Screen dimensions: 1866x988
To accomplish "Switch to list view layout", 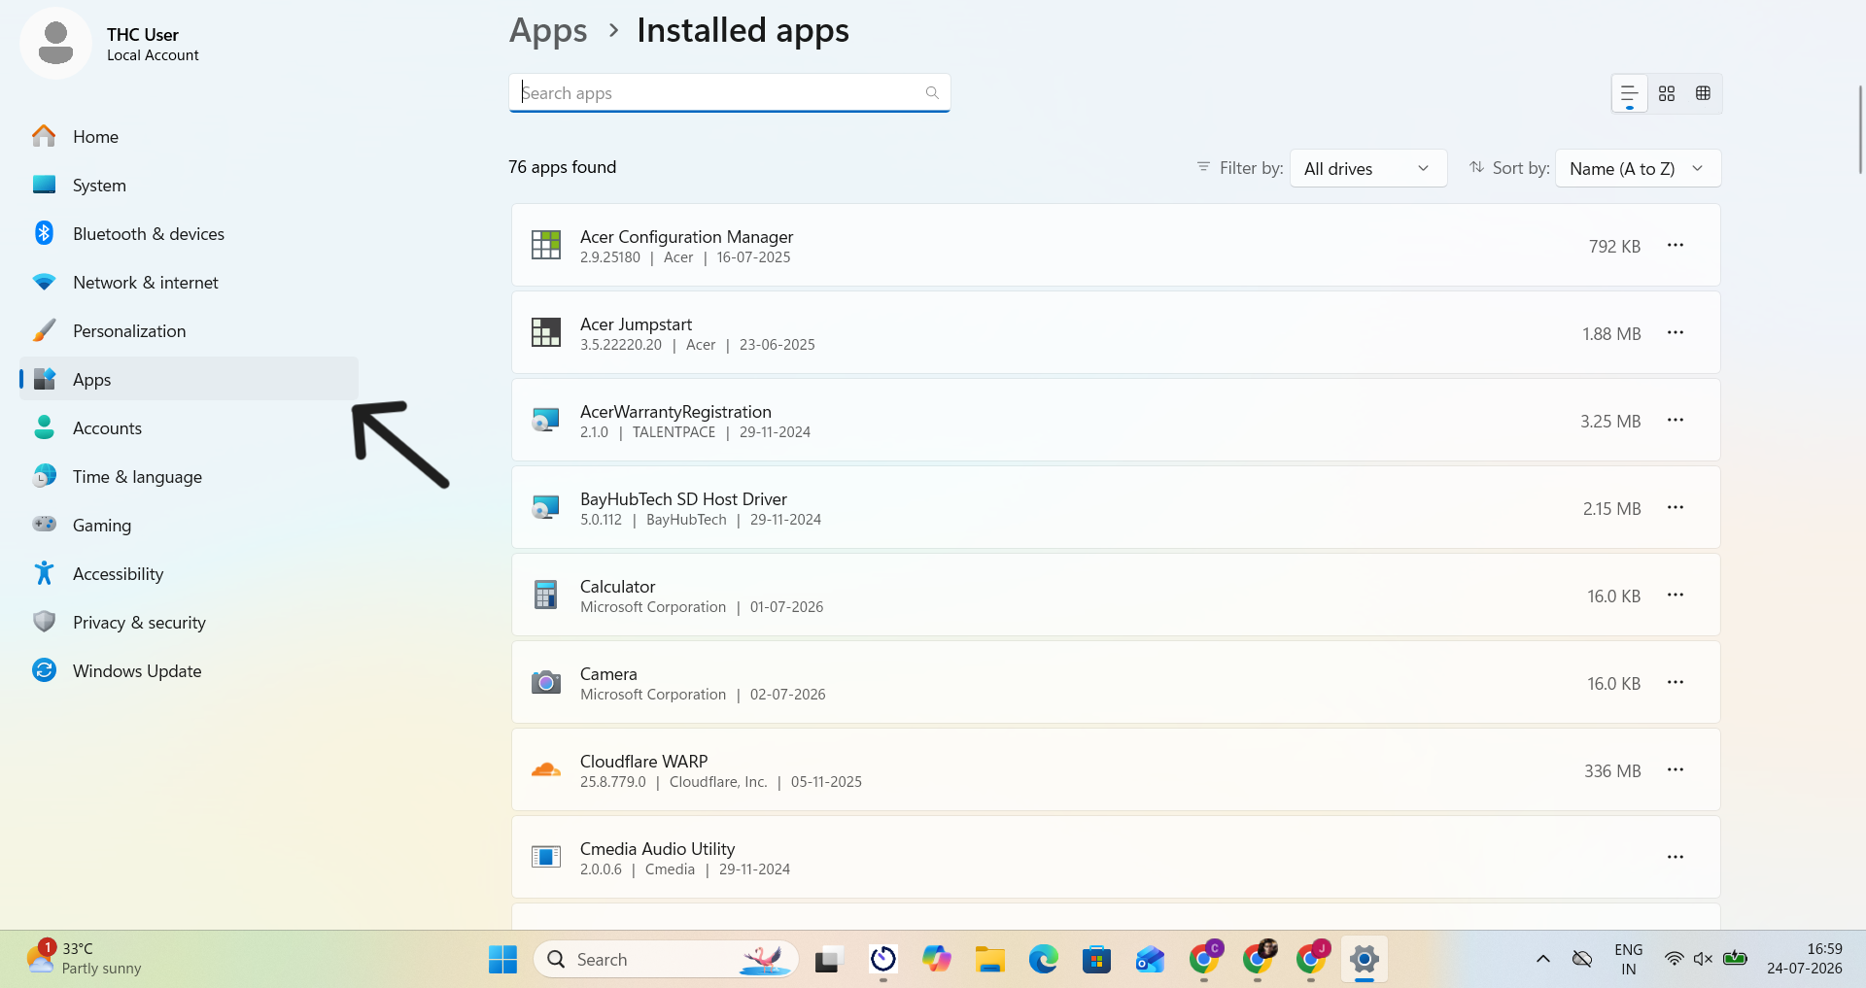I will tap(1630, 93).
